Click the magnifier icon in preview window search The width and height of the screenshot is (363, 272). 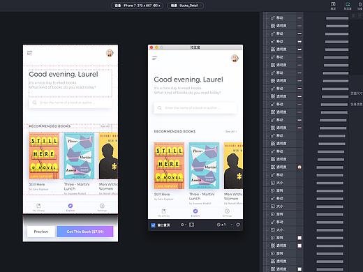pos(160,108)
